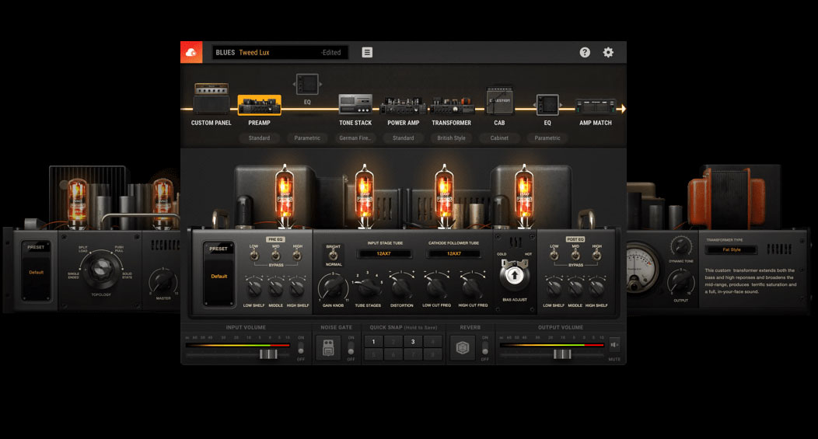This screenshot has height=439, width=818.
Task: Switch the Noise Gate on/off toggle
Action: (x=351, y=348)
